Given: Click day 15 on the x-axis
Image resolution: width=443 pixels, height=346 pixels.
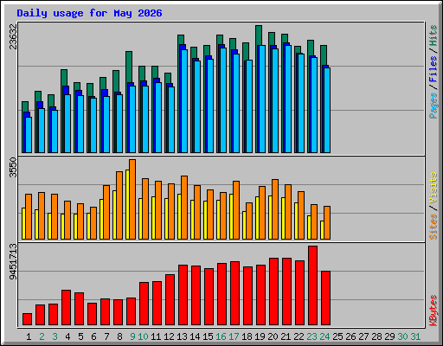Looking at the screenshot, I should 208,336.
